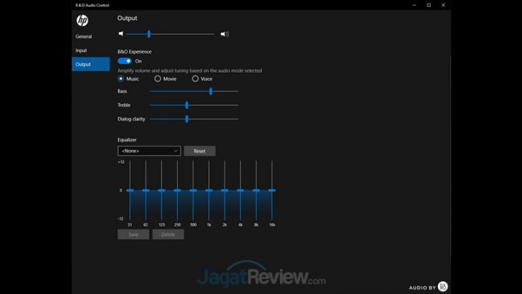The height and width of the screenshot is (294, 522).
Task: Switch to the Input tab
Action: (81, 50)
